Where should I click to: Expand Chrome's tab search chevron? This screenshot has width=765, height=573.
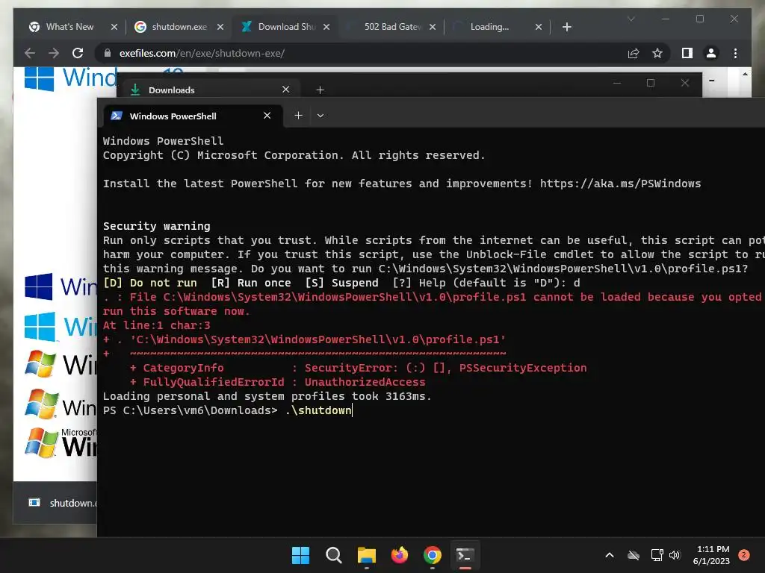point(631,19)
